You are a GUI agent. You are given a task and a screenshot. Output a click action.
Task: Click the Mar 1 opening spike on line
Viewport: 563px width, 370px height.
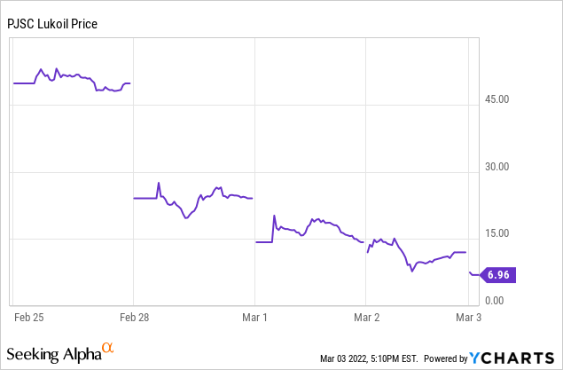pyautogui.click(x=274, y=216)
